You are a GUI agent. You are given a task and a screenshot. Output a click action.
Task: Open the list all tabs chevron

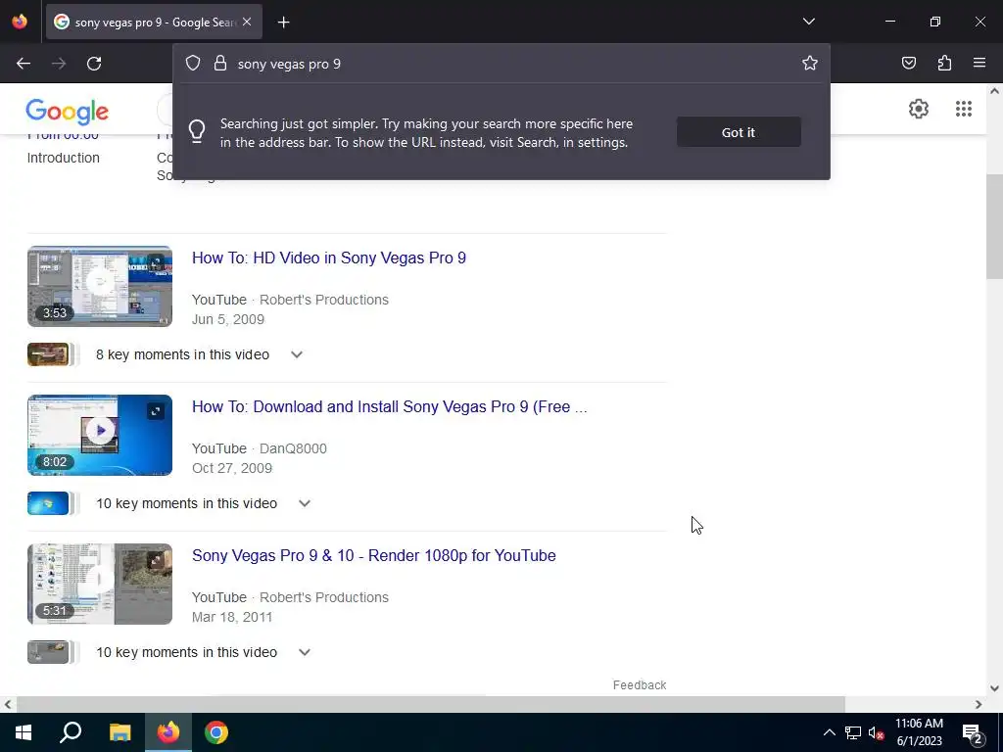click(809, 22)
